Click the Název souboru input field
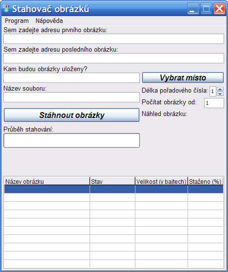Image resolution: width=228 pixels, height=272 pixels. click(72, 97)
